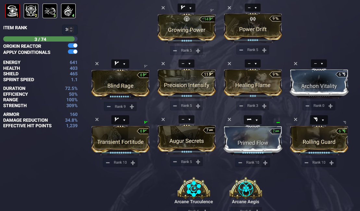Click the Item Rank number field
The height and width of the screenshot is (211, 360).
[x=69, y=30]
